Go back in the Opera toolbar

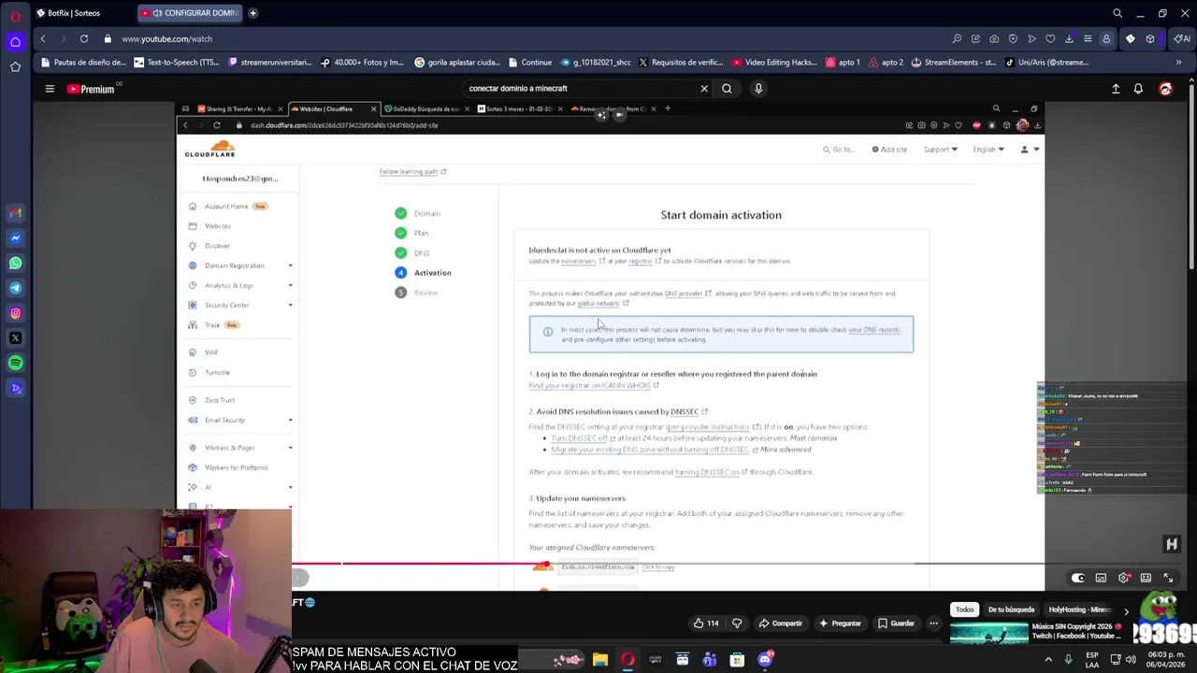(43, 39)
